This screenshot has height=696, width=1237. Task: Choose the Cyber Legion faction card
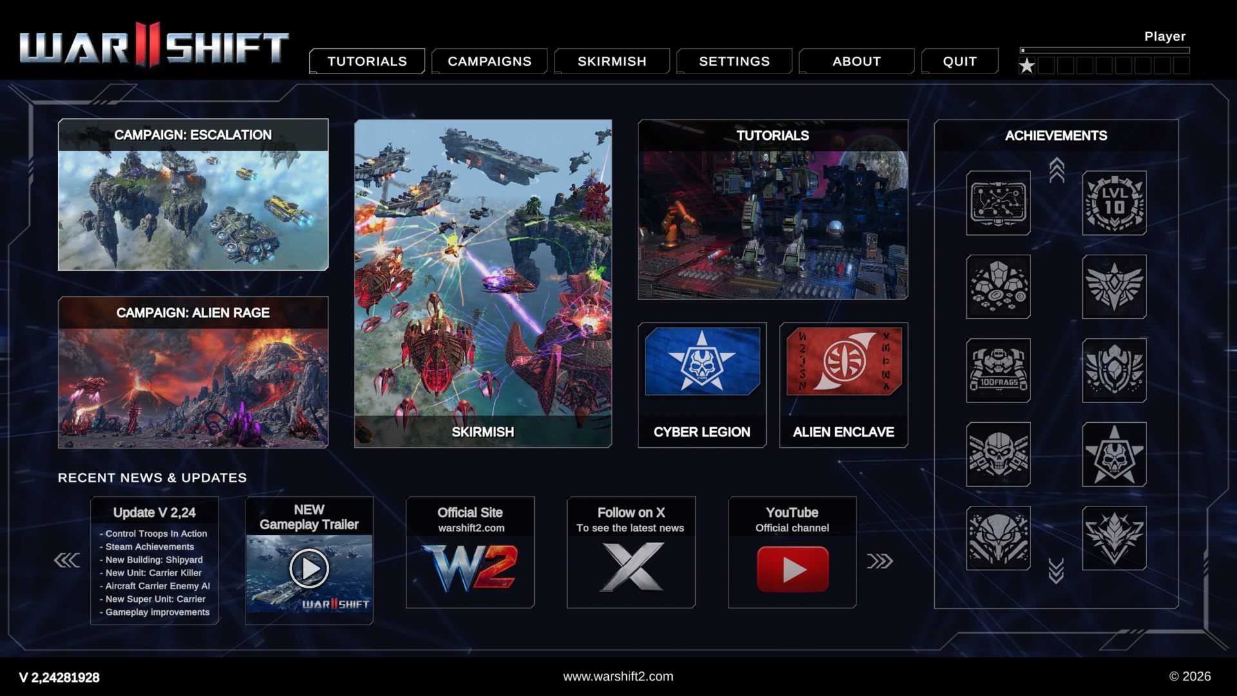(702, 385)
